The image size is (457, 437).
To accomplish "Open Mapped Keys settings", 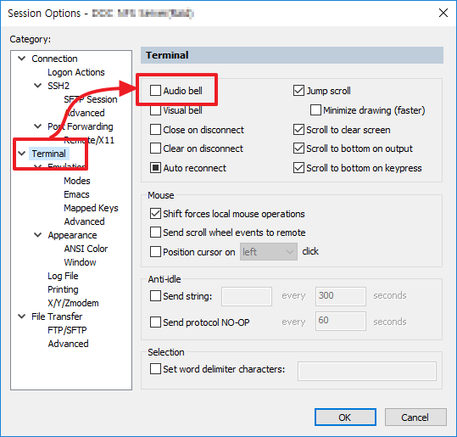I will coord(91,208).
